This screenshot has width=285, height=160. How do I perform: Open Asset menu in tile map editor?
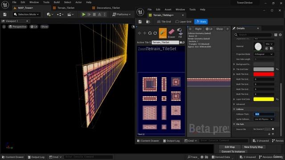coord(168,9)
